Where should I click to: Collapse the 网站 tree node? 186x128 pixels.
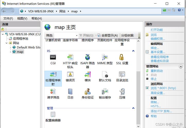[x=7, y=43]
